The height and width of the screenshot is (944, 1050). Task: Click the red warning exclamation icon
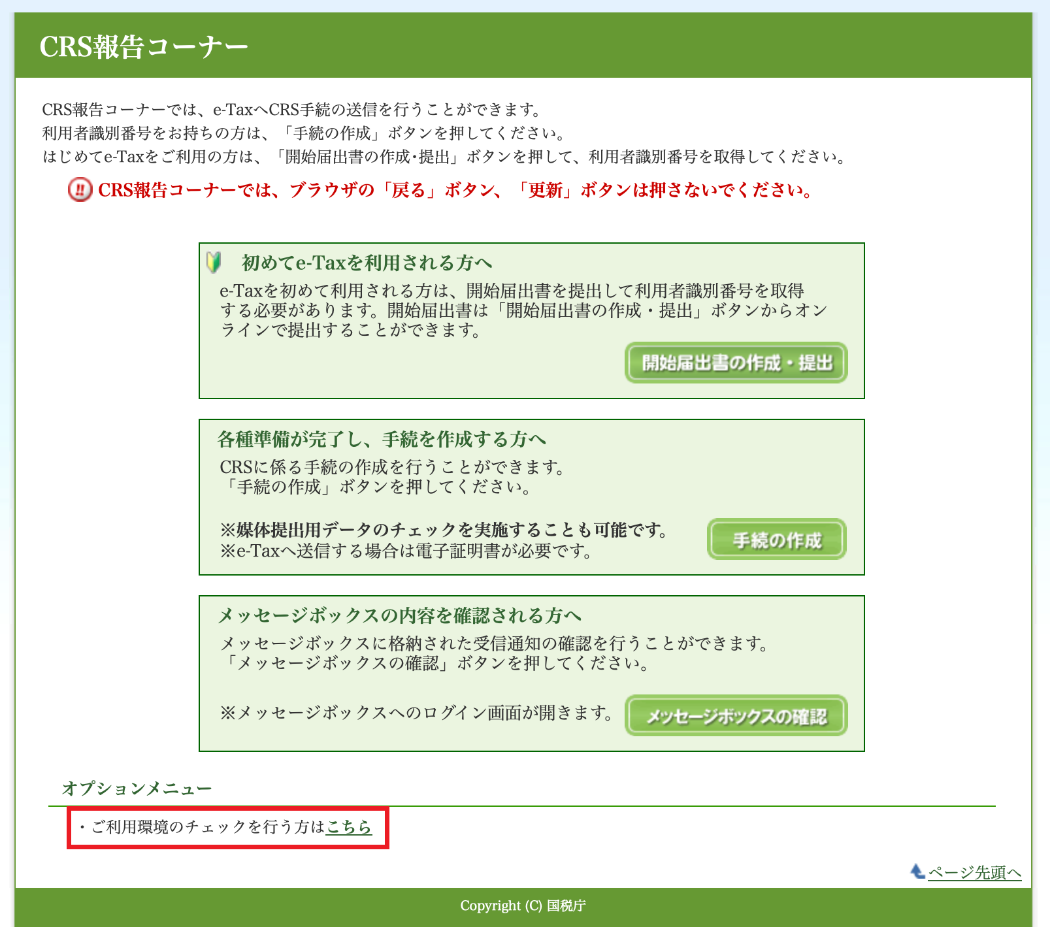(80, 190)
